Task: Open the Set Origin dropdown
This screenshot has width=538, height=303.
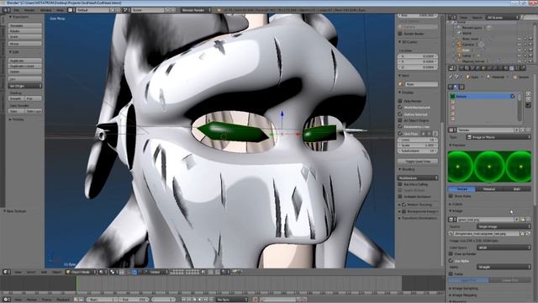Action: [24, 86]
